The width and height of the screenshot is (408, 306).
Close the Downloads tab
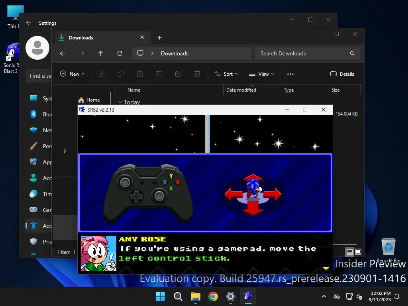tap(142, 37)
